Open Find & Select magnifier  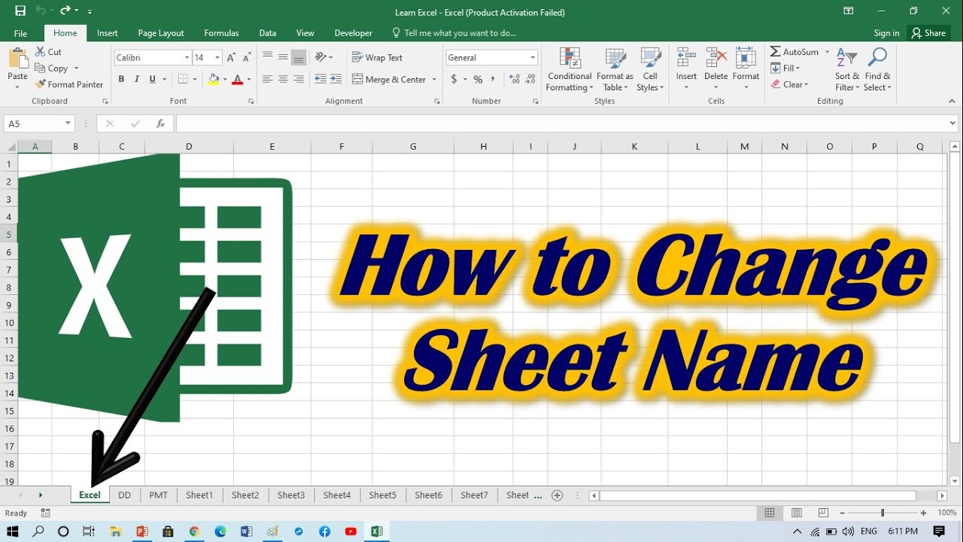click(x=877, y=69)
